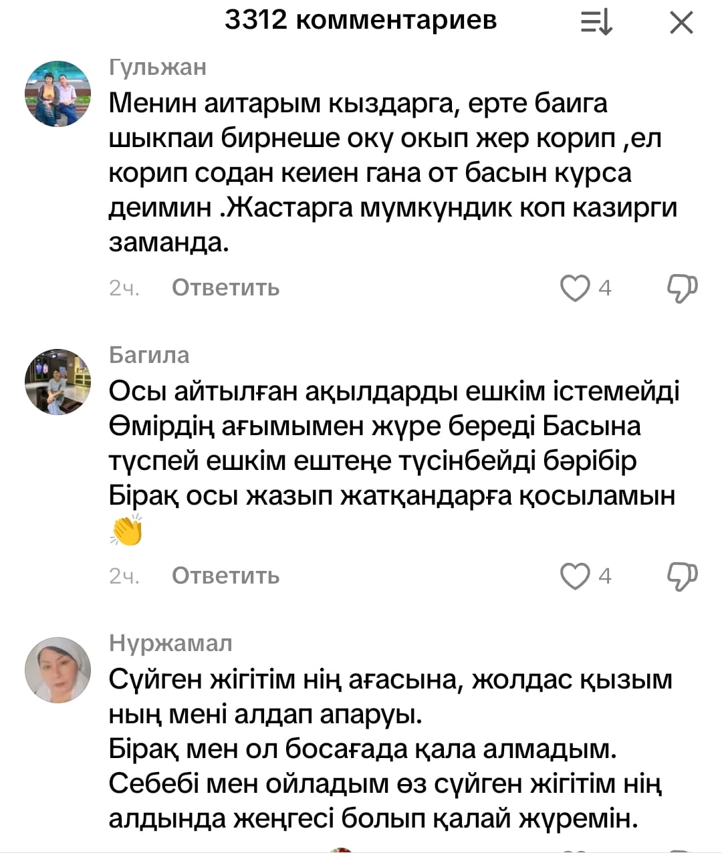This screenshot has height=865, width=722.
Task: Open Нуржамал's profile picture
Action: [58, 670]
